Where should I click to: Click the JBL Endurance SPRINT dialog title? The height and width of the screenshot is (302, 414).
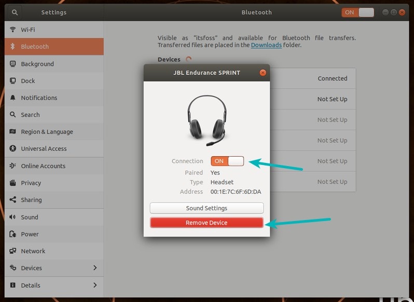(206, 73)
